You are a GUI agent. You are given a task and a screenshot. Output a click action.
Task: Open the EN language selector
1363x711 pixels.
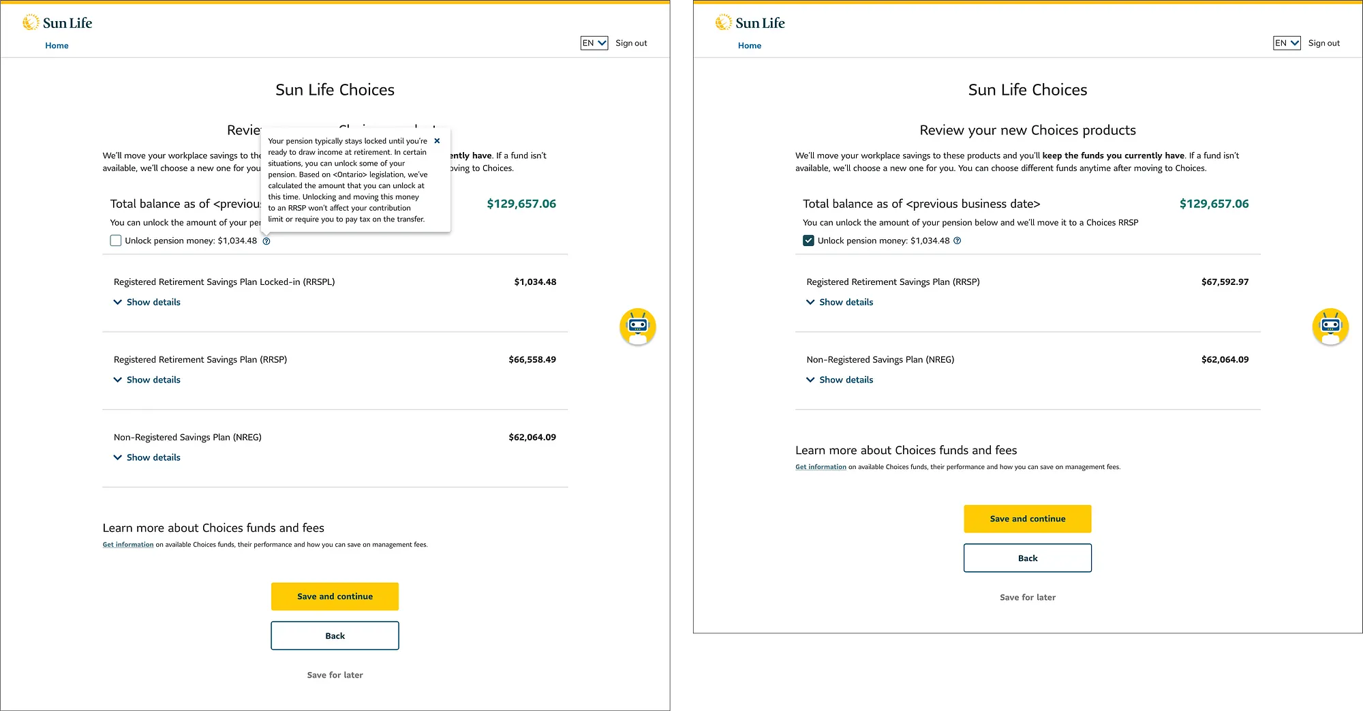point(594,43)
